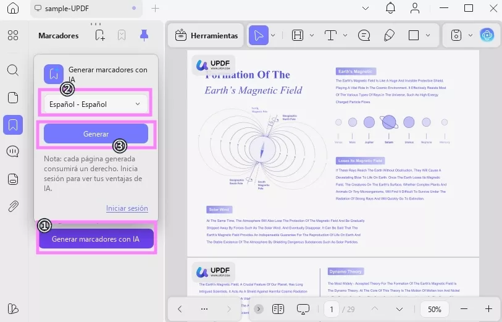
Task: Follow the Iniciar sesión link
Action: coord(127,208)
